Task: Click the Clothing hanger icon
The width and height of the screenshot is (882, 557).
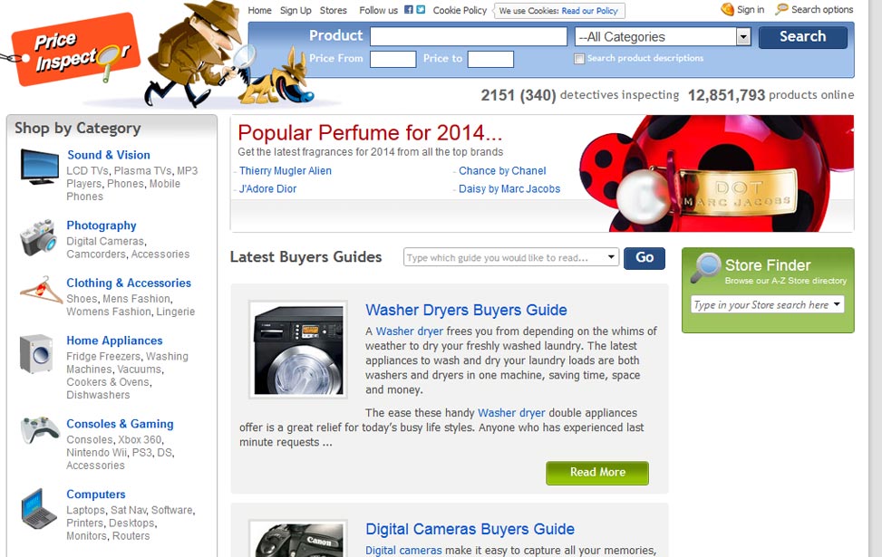Action: pyautogui.click(x=41, y=291)
